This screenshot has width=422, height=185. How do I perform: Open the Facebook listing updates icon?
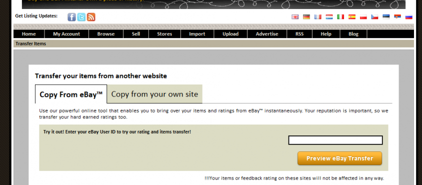(71, 17)
